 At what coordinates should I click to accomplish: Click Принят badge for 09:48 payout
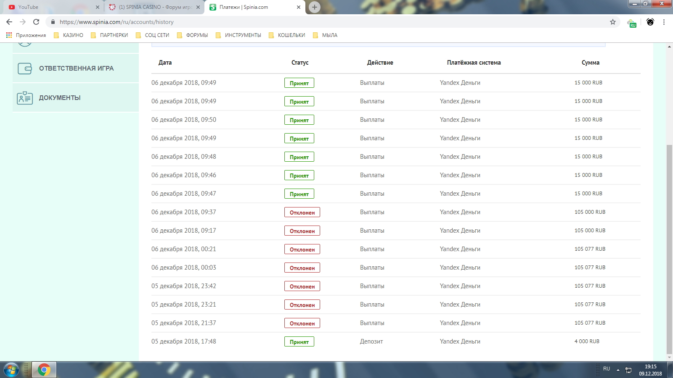[x=299, y=157]
